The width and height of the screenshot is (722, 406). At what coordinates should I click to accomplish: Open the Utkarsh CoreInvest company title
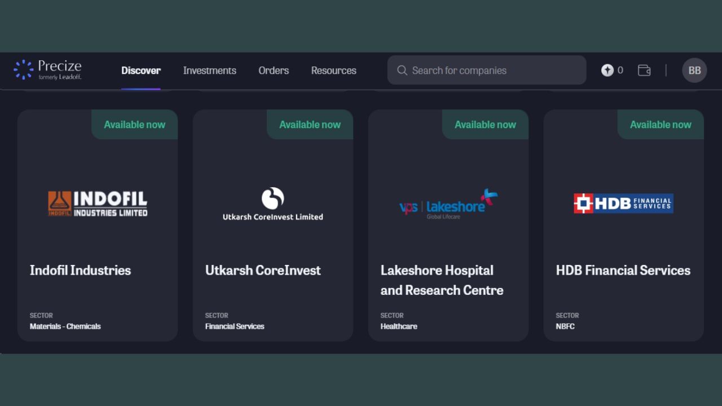(x=263, y=270)
